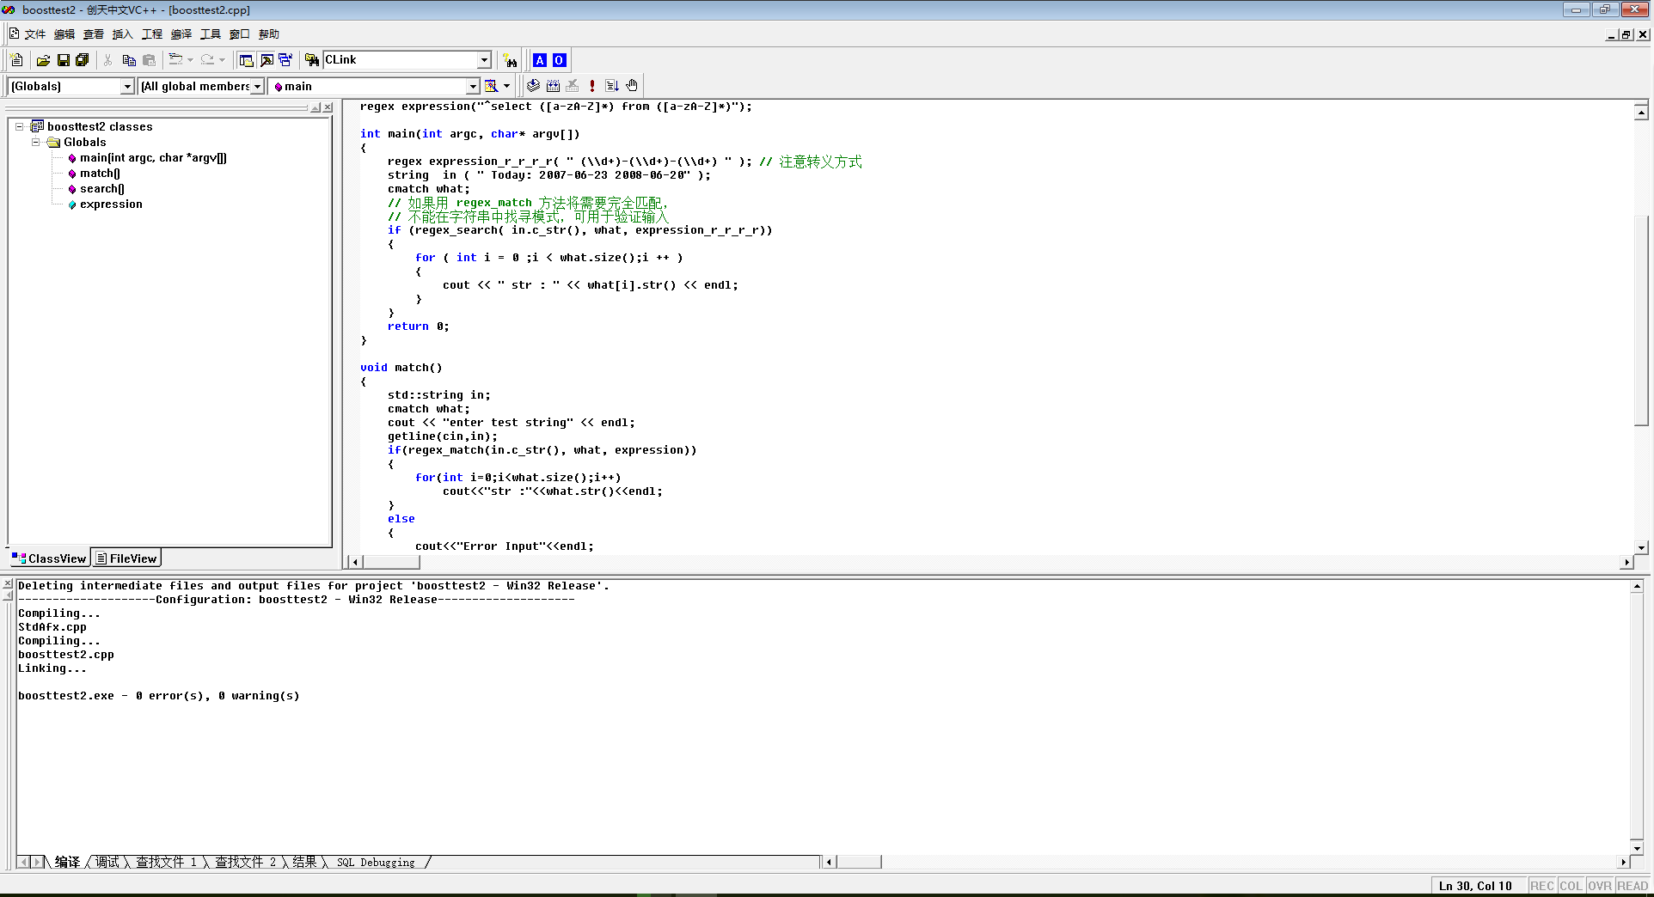This screenshot has width=1654, height=897.
Task: Open the CLink find combo box
Action: pos(484,60)
